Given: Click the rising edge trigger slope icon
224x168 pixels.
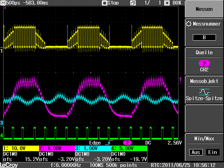Looking at the screenshot, I should pyautogui.click(x=109, y=142).
